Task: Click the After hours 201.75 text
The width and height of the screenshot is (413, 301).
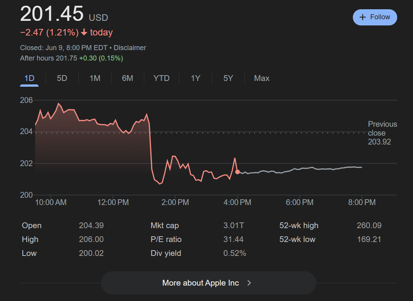Action: pos(49,58)
